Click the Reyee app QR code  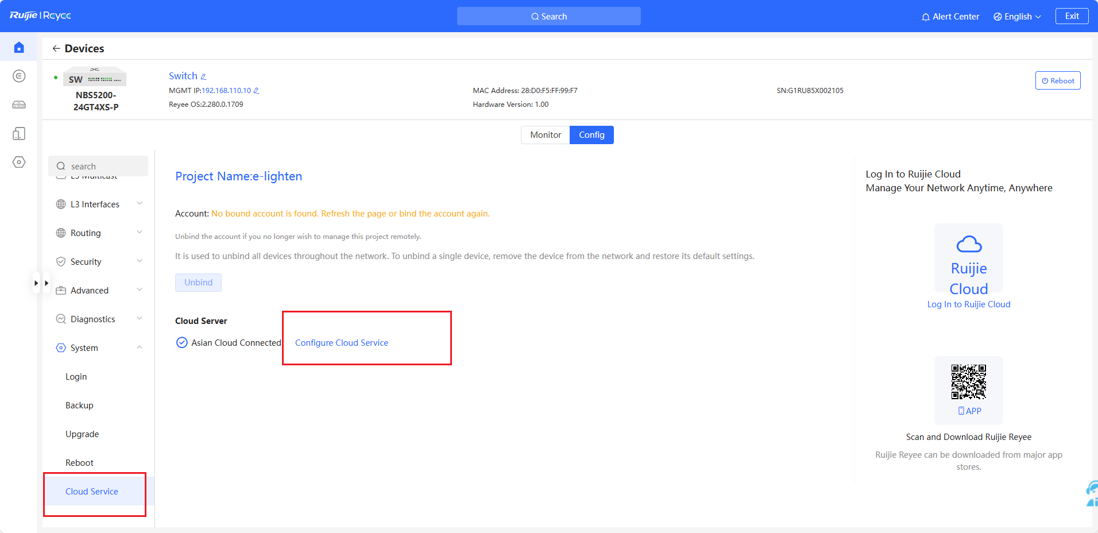coord(969,382)
